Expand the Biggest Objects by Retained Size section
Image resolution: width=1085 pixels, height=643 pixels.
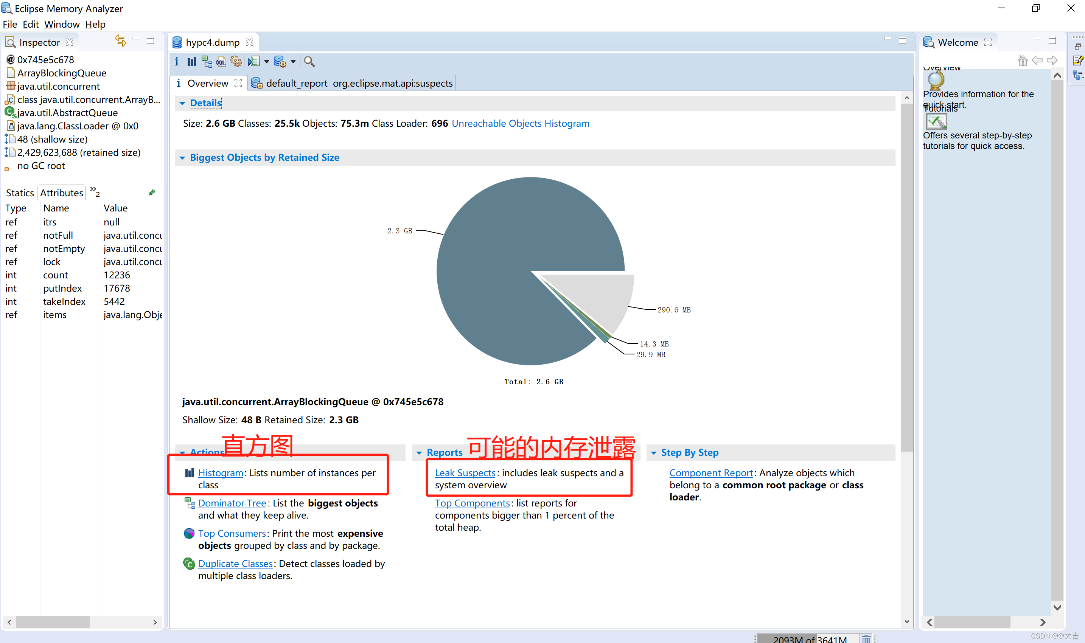click(x=183, y=158)
